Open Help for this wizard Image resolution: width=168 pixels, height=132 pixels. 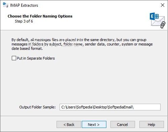tap(152, 125)
